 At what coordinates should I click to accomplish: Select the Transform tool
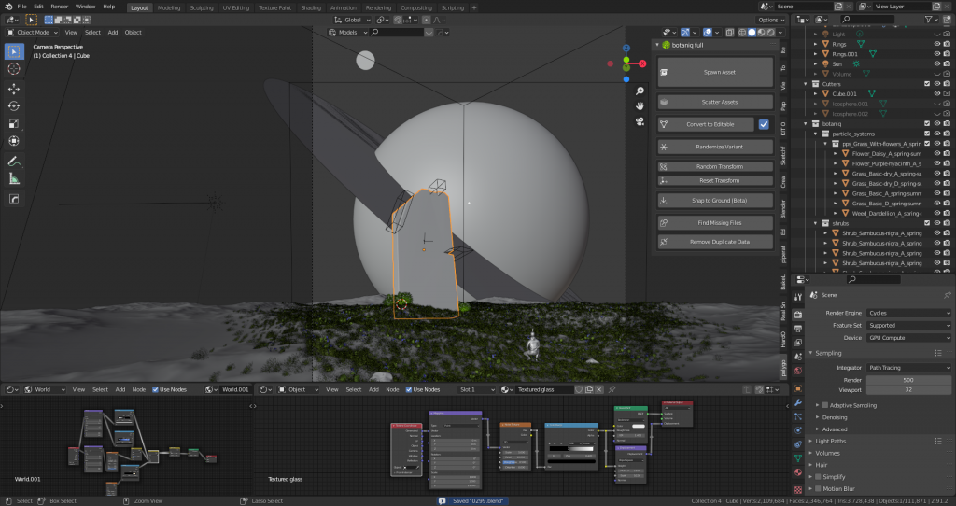click(x=14, y=141)
